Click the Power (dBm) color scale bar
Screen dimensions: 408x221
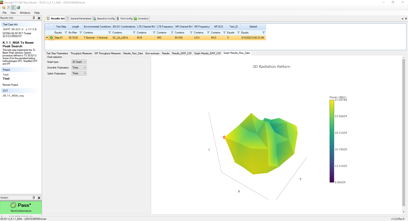click(x=332, y=141)
